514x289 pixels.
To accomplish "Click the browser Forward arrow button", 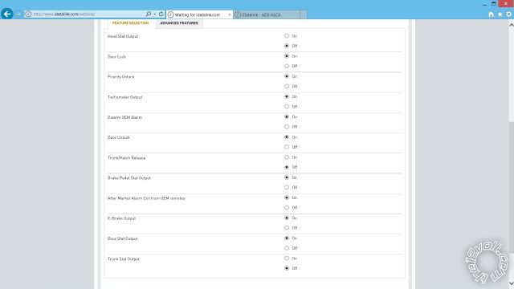I will (x=18, y=14).
